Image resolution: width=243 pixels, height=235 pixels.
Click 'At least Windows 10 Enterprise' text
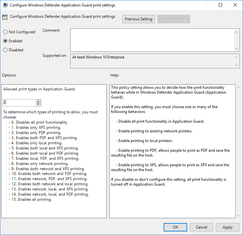pyautogui.click(x=98, y=57)
